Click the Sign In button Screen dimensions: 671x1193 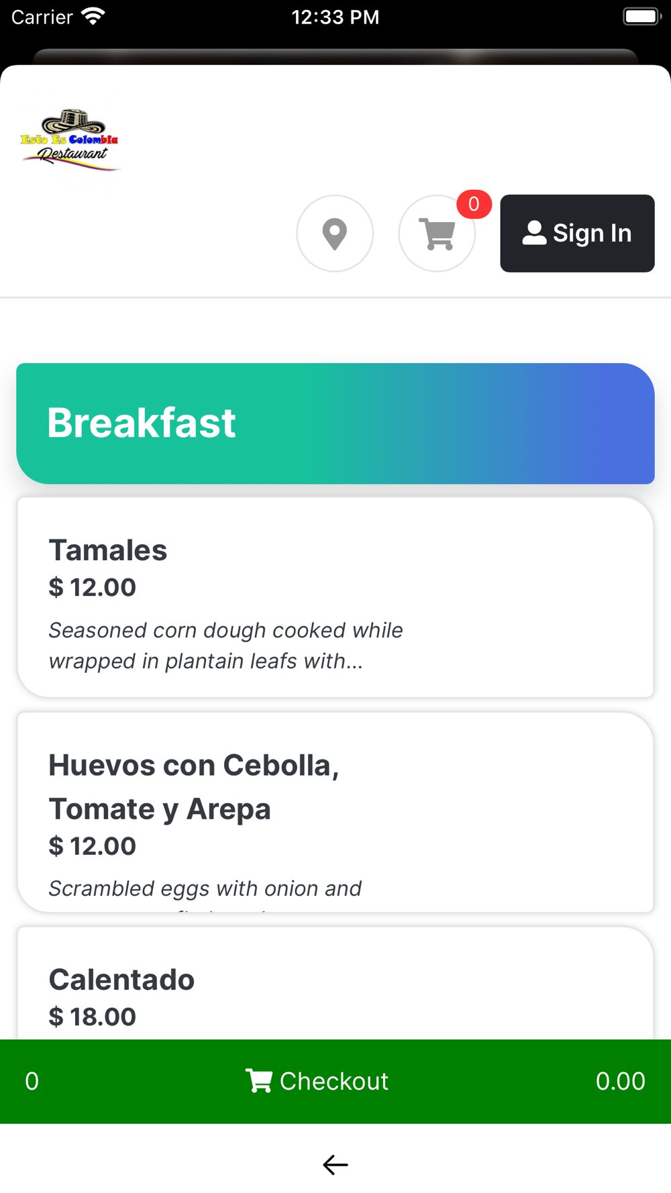click(577, 234)
